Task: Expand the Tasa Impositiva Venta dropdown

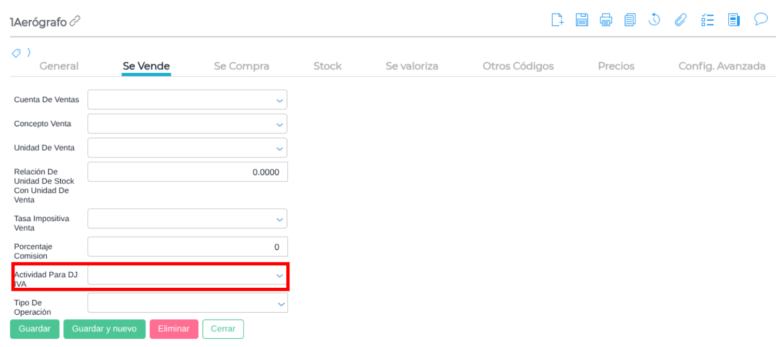Action: (x=187, y=219)
